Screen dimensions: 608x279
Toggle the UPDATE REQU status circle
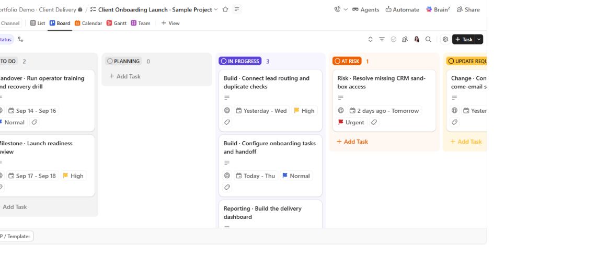[451, 61]
